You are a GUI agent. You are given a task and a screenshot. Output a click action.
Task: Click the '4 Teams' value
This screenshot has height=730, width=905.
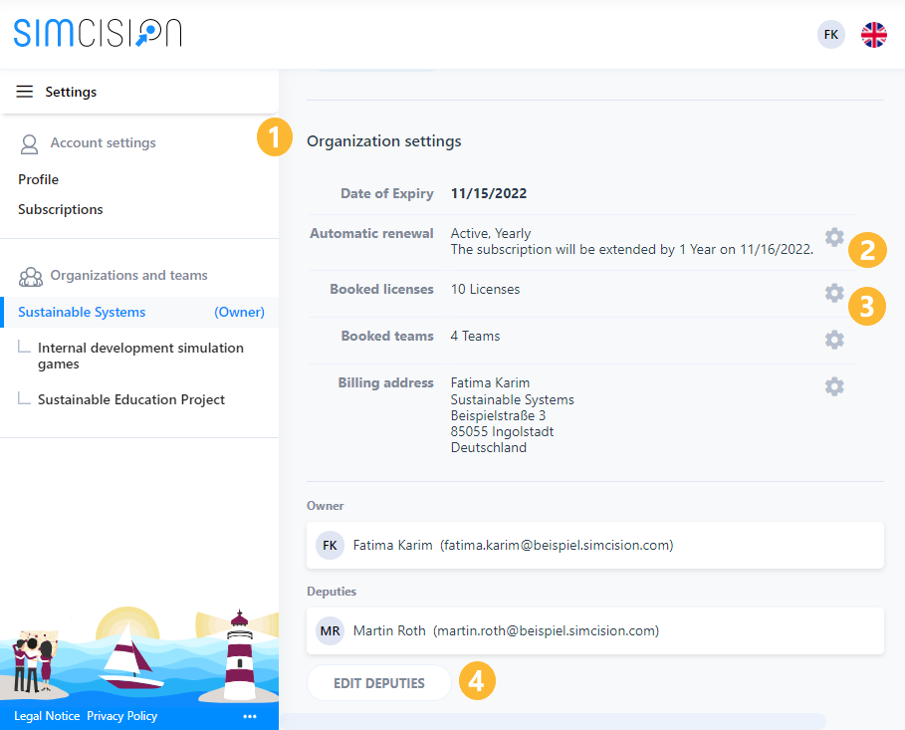click(475, 337)
